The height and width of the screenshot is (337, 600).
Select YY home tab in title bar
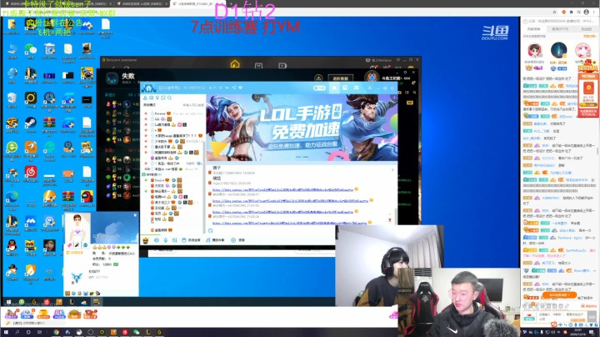tap(334, 88)
